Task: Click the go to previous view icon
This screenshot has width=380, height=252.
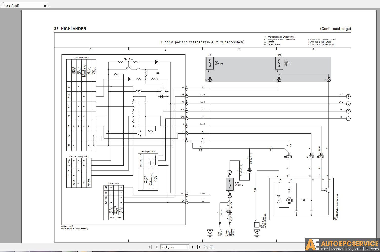Action: (205, 247)
